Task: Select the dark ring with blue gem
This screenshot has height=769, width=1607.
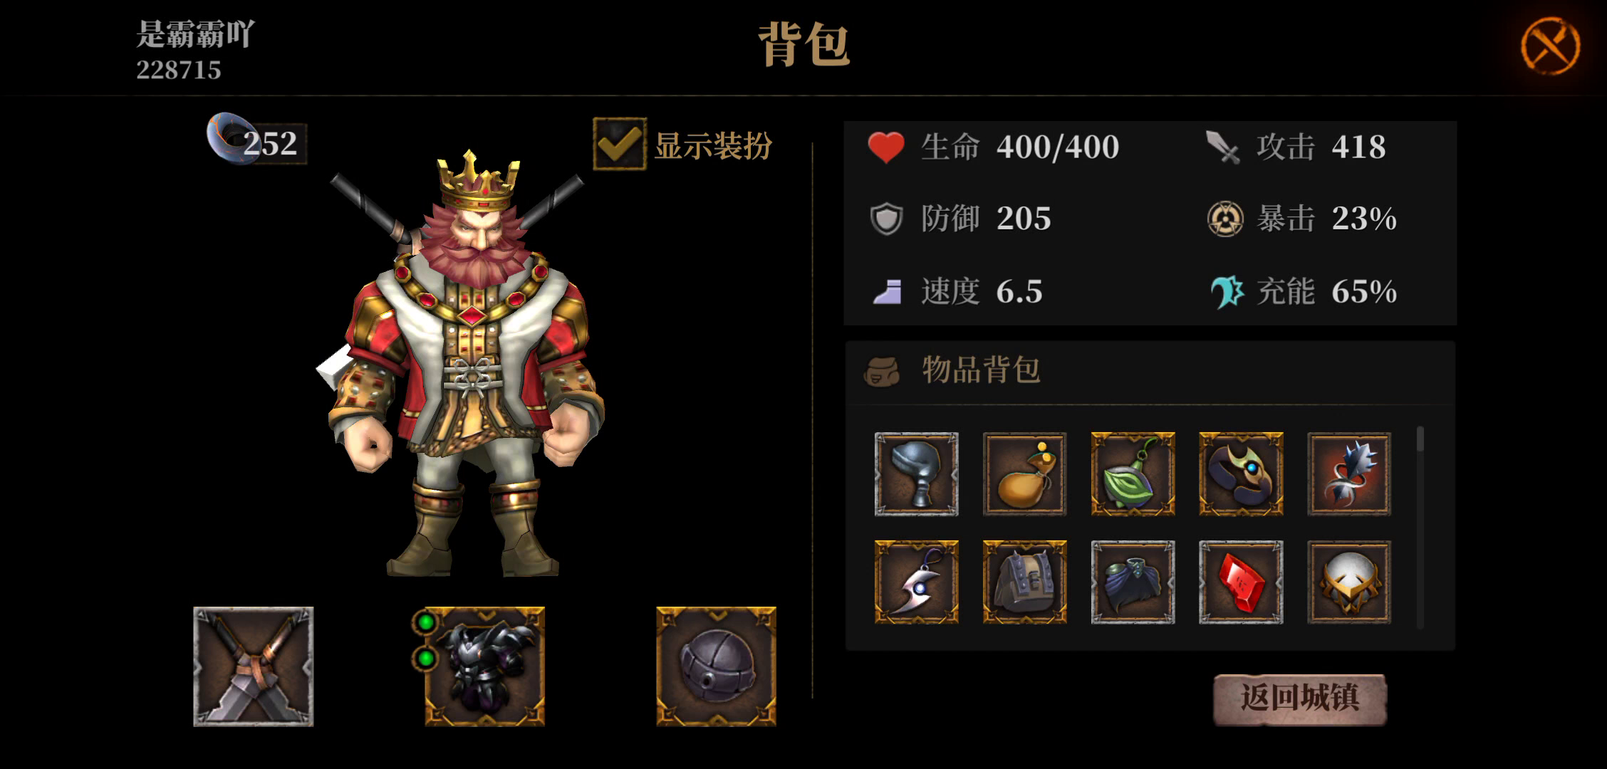Action: tap(1241, 474)
